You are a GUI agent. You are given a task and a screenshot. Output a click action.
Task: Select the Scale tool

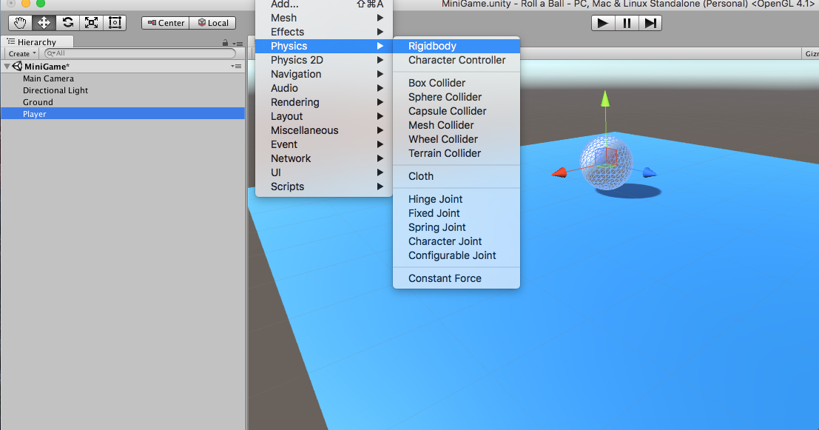tap(91, 23)
